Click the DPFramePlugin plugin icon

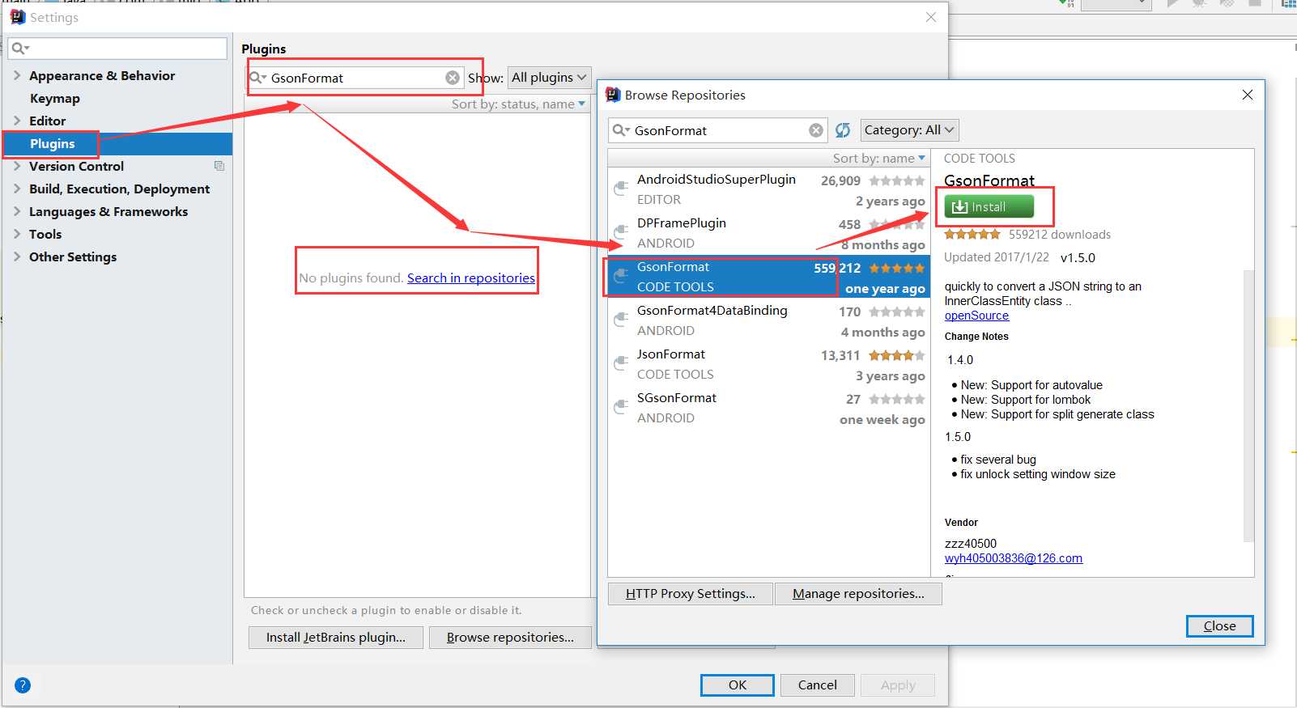pos(621,232)
